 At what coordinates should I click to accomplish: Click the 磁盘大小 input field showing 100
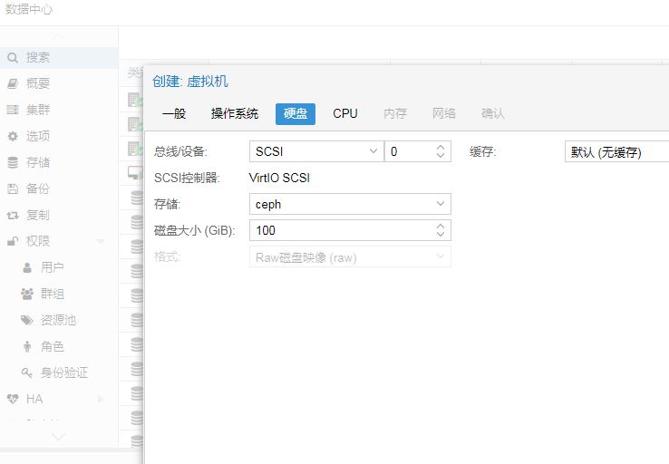(x=340, y=231)
